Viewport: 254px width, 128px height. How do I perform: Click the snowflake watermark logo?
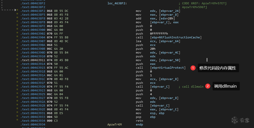pyautogui.click(x=235, y=120)
